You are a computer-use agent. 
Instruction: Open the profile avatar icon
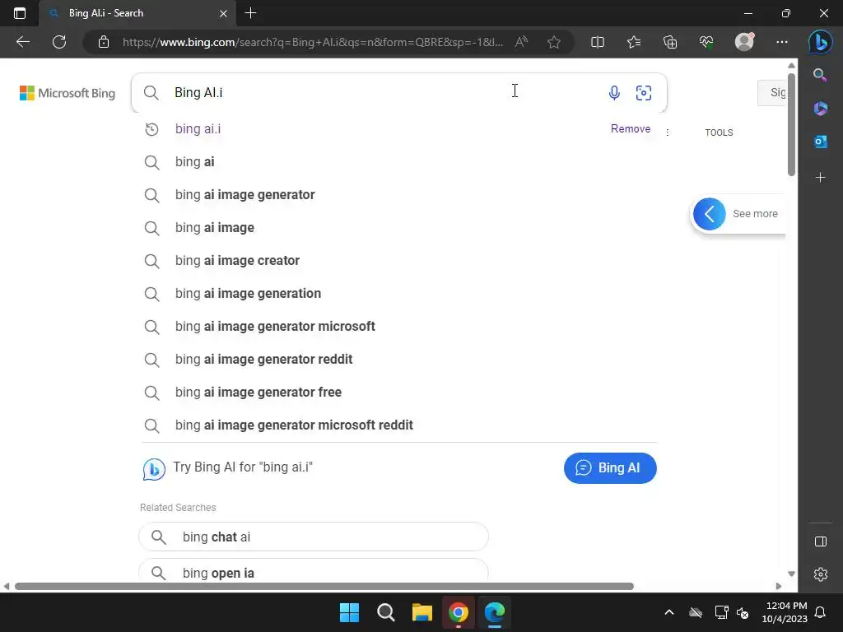(x=744, y=42)
